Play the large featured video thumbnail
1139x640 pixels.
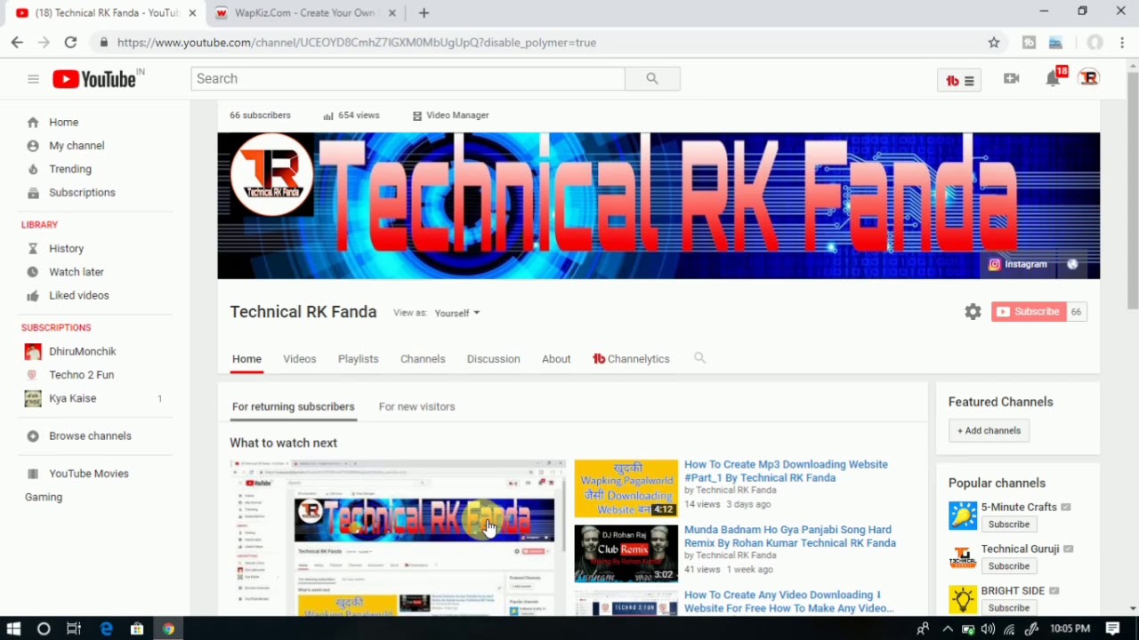coord(398,538)
